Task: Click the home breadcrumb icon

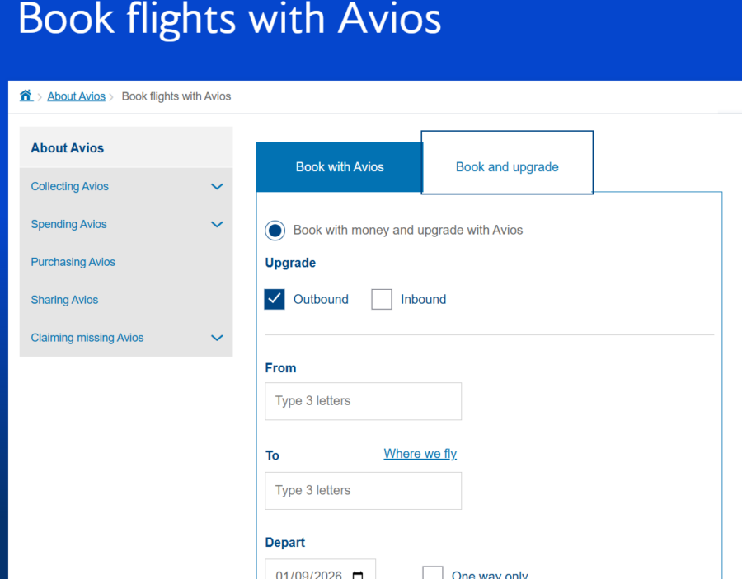Action: click(26, 96)
